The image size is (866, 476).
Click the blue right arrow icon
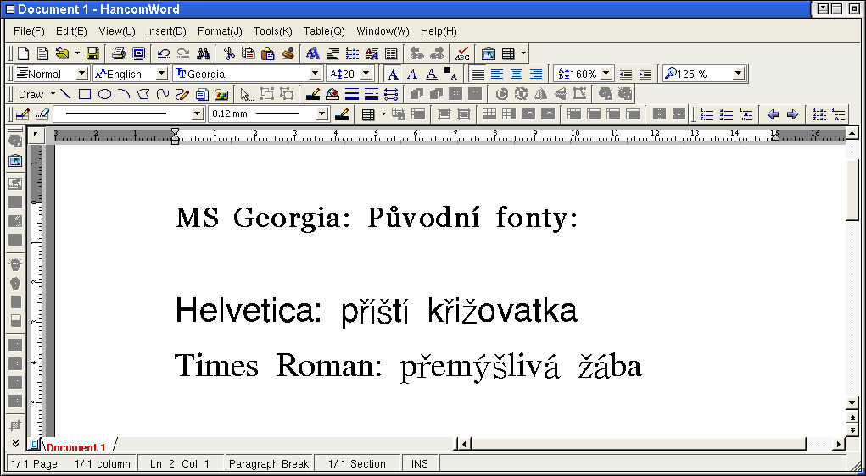click(x=792, y=114)
